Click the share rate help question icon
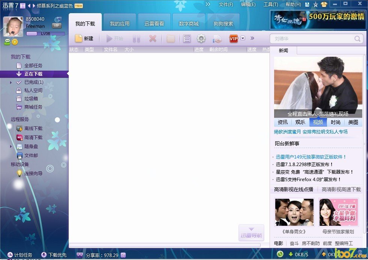The image size is (368, 260). (x=123, y=255)
